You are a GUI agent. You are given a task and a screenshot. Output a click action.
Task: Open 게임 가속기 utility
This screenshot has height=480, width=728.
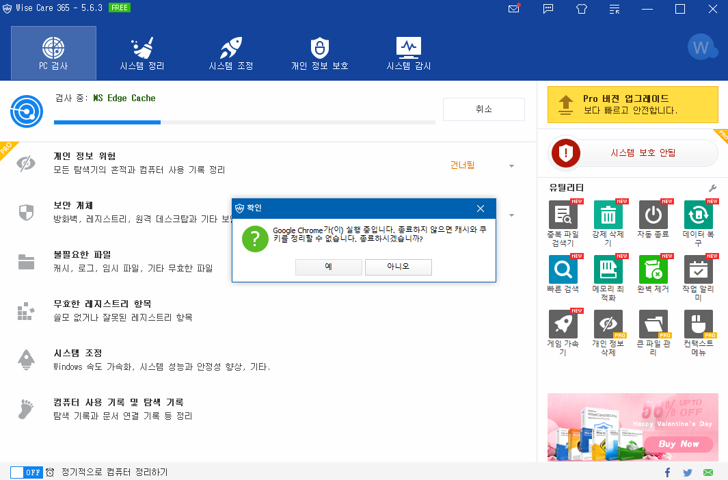click(563, 333)
